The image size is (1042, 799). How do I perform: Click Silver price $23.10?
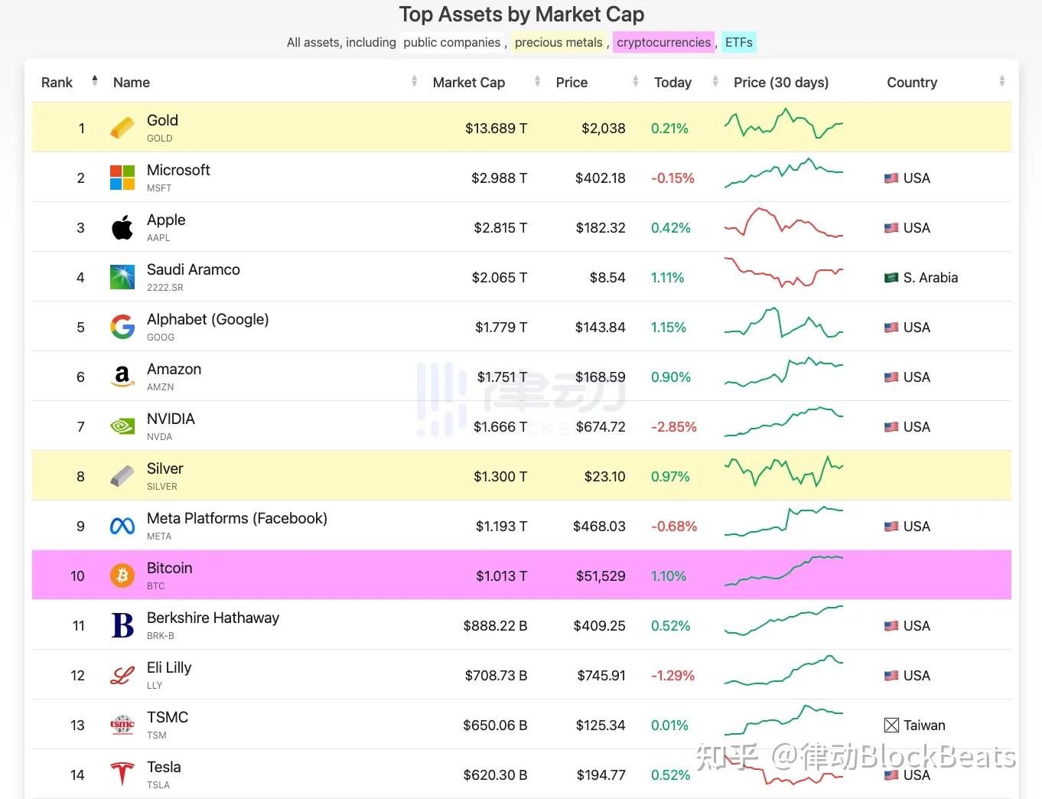604,477
